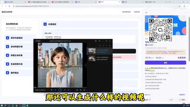Delete playlist items with the trash icon
190x107 pixels.
tap(110, 45)
